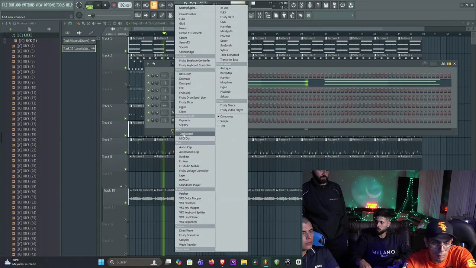This screenshot has width=476, height=268.
Task: Click the highlighted Dashboard entry
Action: coord(195,134)
